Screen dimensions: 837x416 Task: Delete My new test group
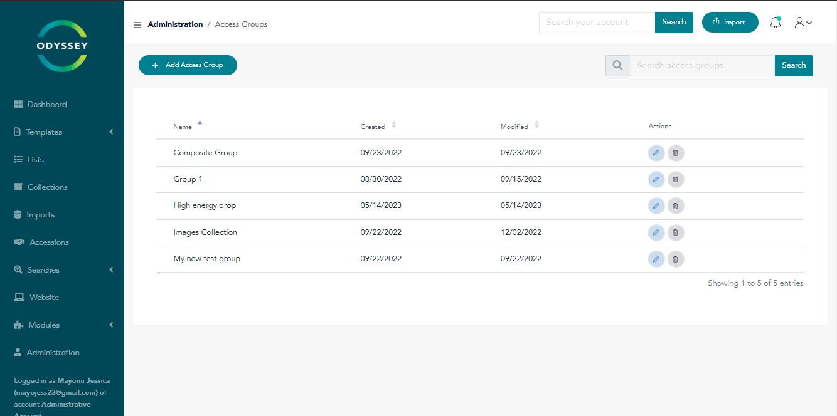coord(676,259)
